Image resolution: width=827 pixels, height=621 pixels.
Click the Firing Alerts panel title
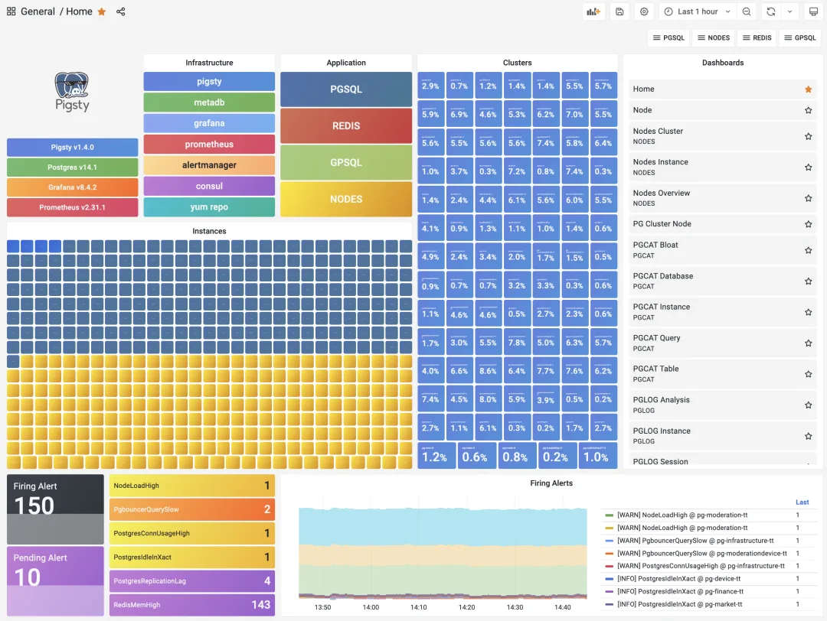(551, 483)
